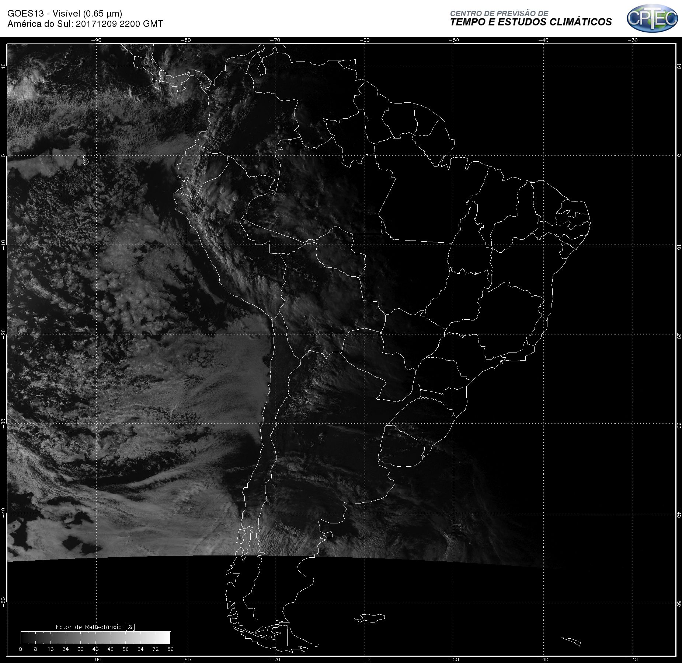The height and width of the screenshot is (663, 682).
Task: Click the Falkland Islands outline on the map
Action: pyautogui.click(x=370, y=618)
